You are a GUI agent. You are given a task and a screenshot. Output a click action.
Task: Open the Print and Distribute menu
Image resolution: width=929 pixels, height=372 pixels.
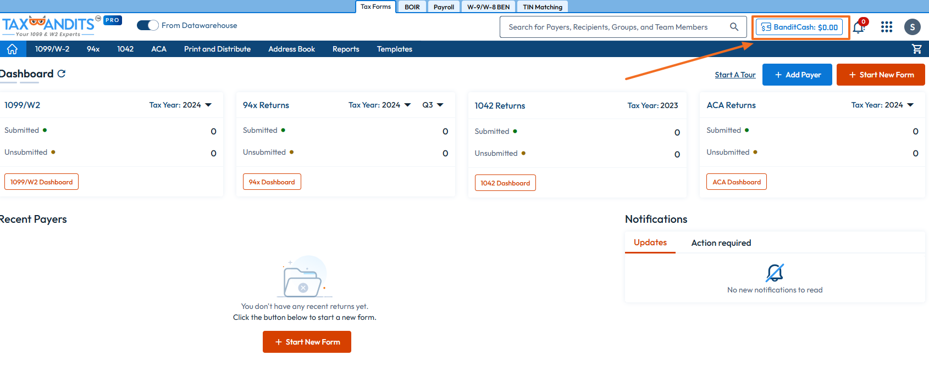pyautogui.click(x=217, y=49)
